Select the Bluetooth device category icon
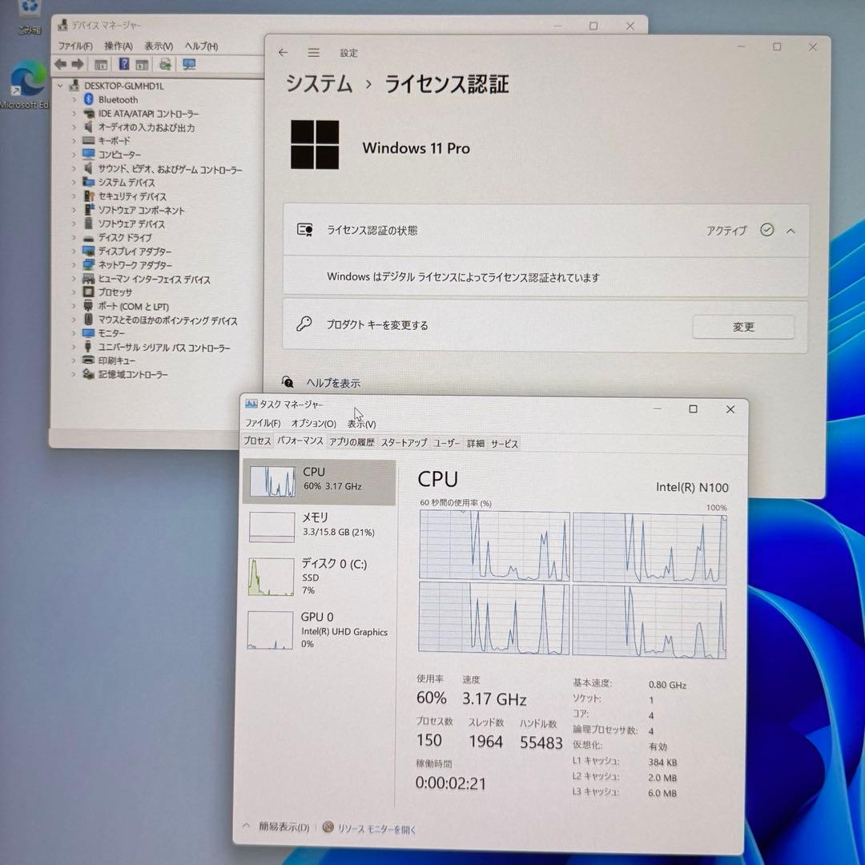 click(x=88, y=99)
